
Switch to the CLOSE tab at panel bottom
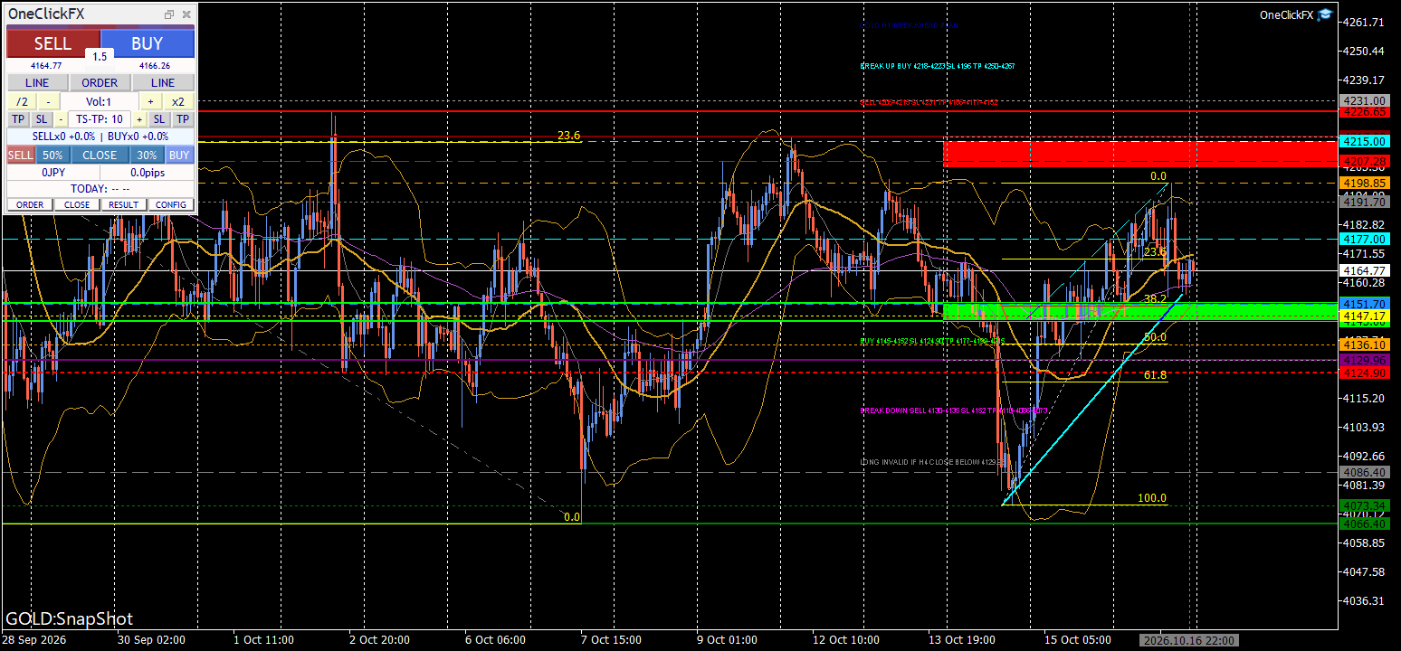(77, 204)
